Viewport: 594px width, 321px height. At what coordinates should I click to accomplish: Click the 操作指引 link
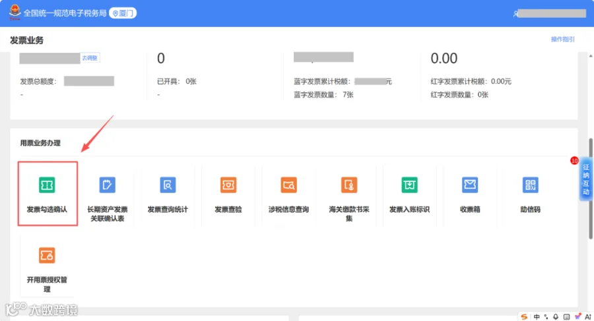click(562, 40)
